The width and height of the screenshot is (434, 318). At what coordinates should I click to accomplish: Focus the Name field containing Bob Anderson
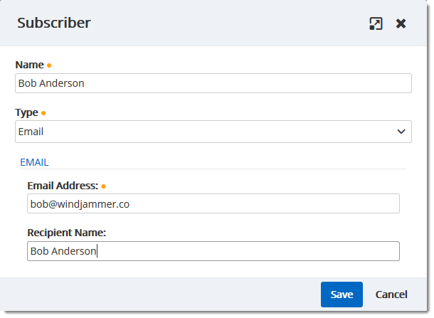coord(213,83)
